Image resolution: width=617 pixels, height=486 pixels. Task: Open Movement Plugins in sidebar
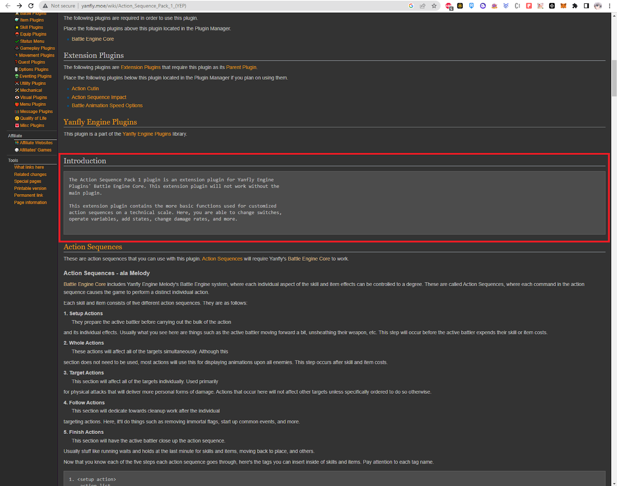[x=37, y=56]
